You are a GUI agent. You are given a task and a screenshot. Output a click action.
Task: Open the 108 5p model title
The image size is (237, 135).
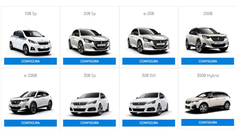pos(31,13)
